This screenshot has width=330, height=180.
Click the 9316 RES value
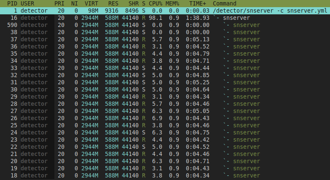click(112, 11)
